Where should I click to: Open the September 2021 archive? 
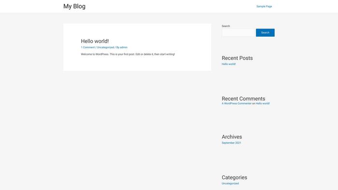tap(231, 143)
